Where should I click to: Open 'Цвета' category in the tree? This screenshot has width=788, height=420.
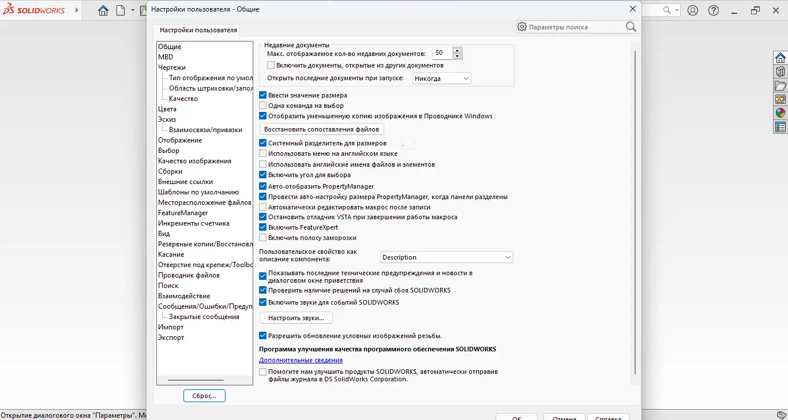(167, 109)
